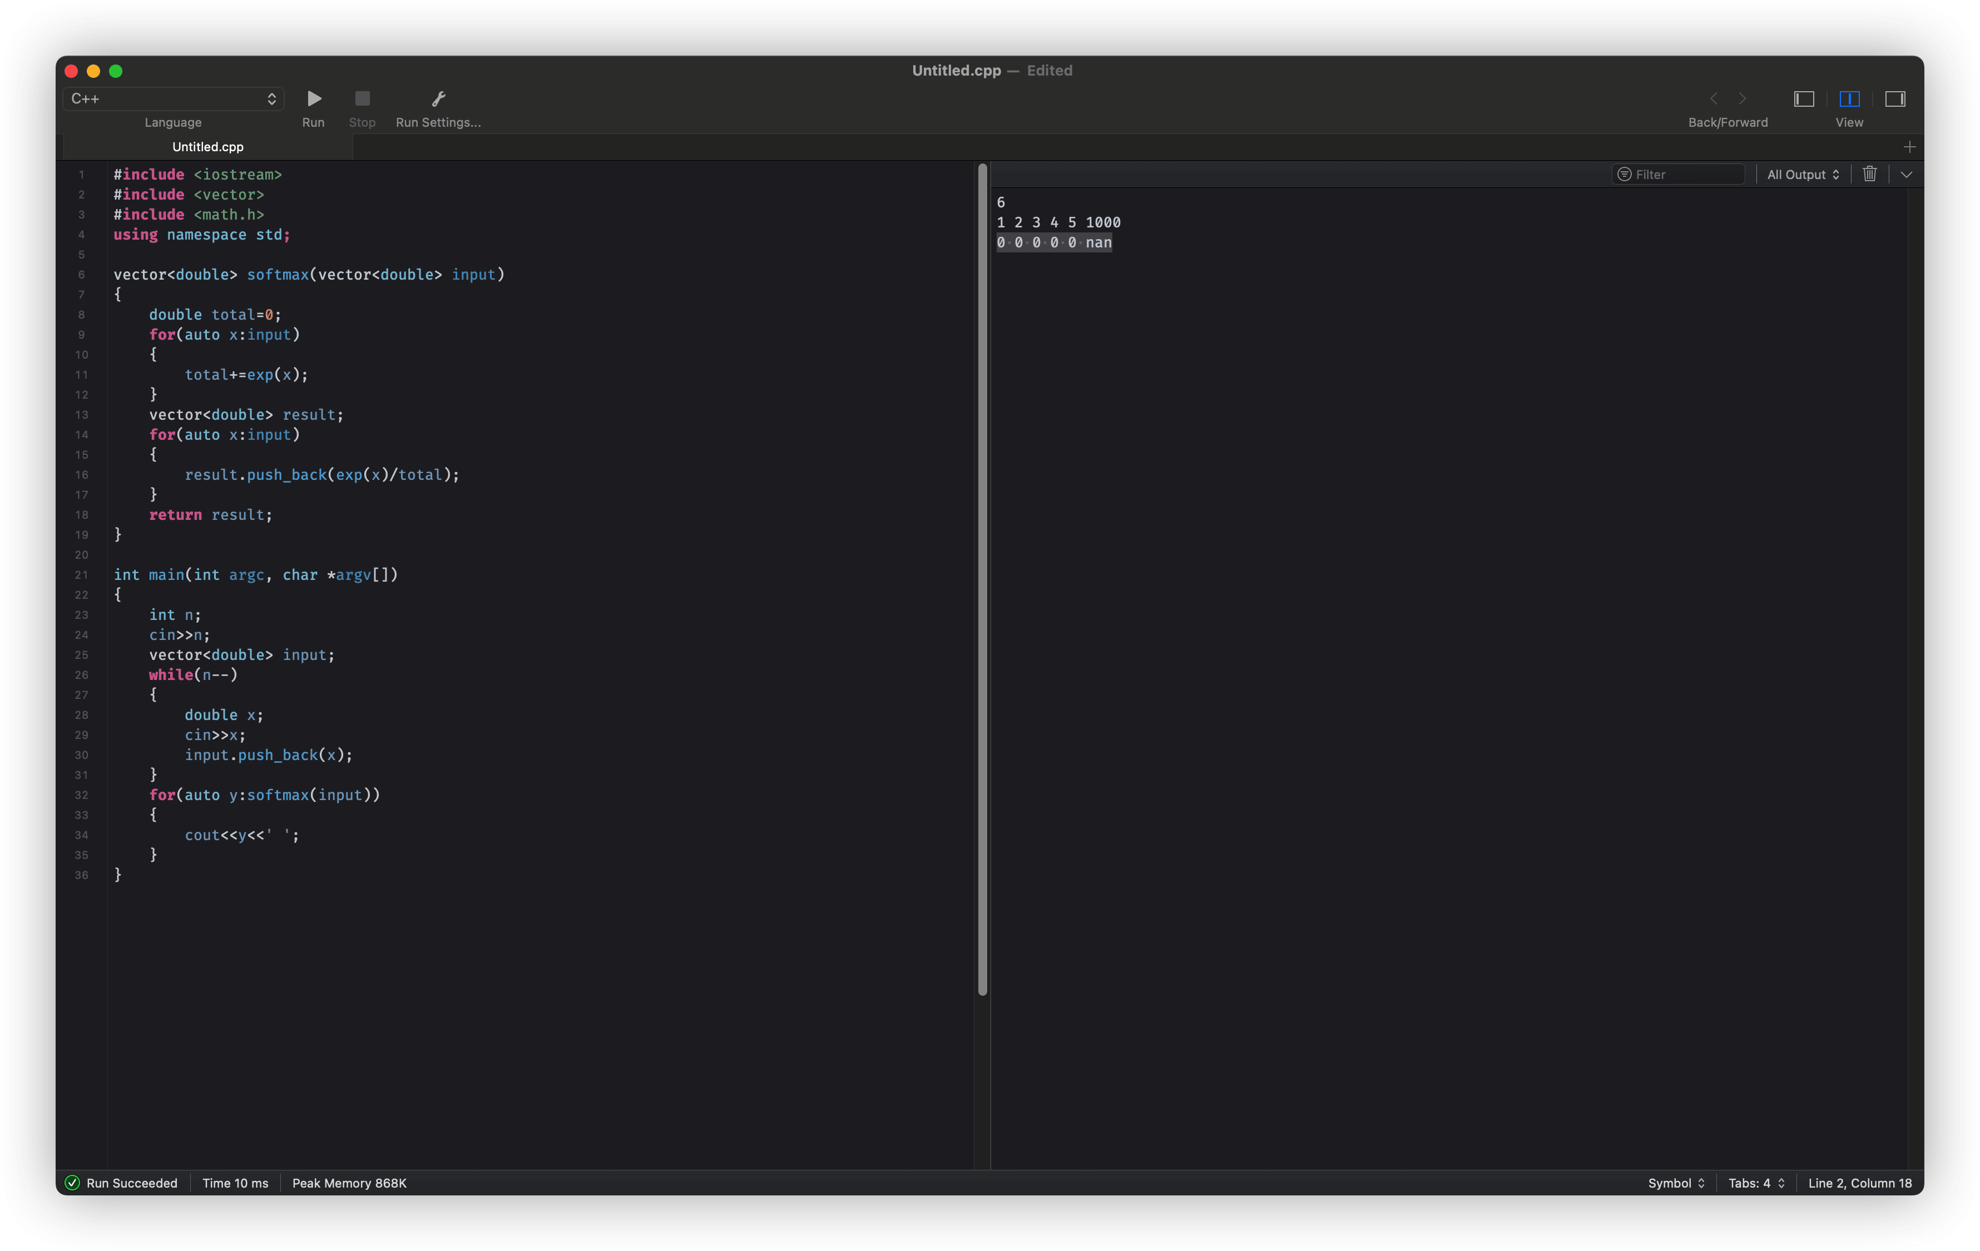Screen dimensions: 1980x1251
Task: Open Run Settings wrench icon
Action: point(438,98)
